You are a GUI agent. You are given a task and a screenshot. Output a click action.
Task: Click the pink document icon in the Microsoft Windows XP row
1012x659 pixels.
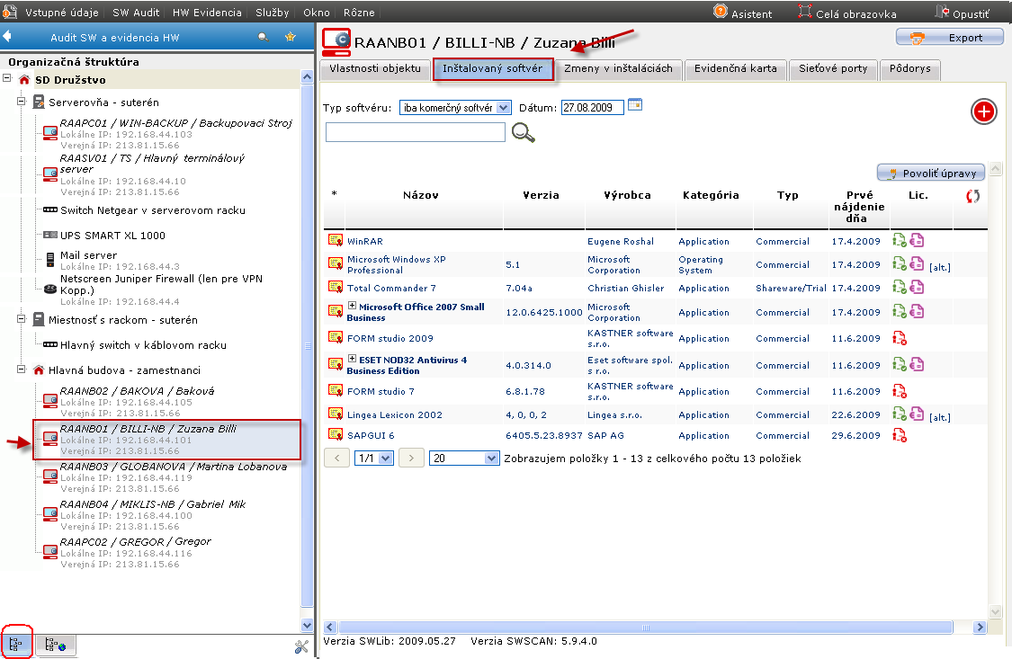[917, 263]
